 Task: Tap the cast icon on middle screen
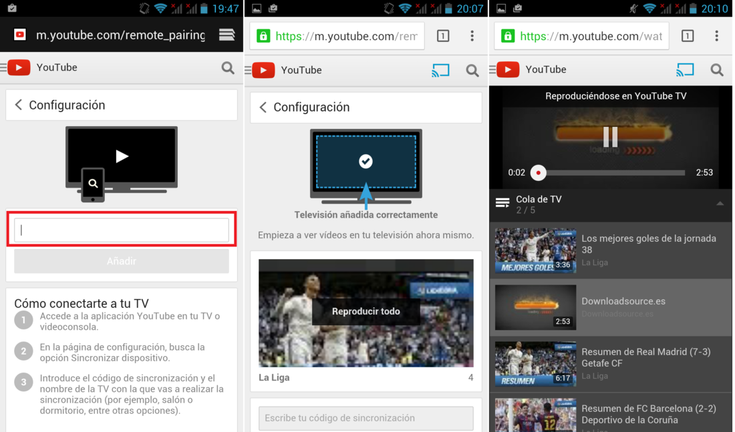440,70
